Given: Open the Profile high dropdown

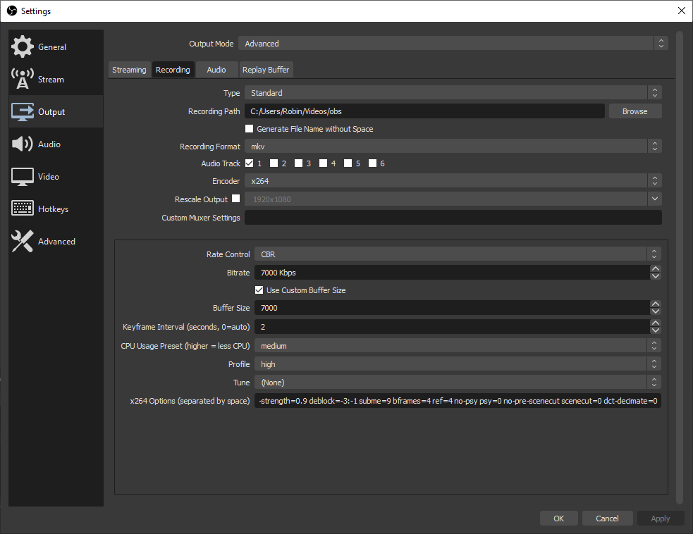Looking at the screenshot, I should [458, 364].
